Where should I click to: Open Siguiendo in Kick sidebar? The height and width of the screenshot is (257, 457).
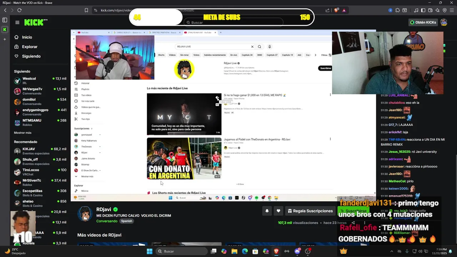click(27, 56)
